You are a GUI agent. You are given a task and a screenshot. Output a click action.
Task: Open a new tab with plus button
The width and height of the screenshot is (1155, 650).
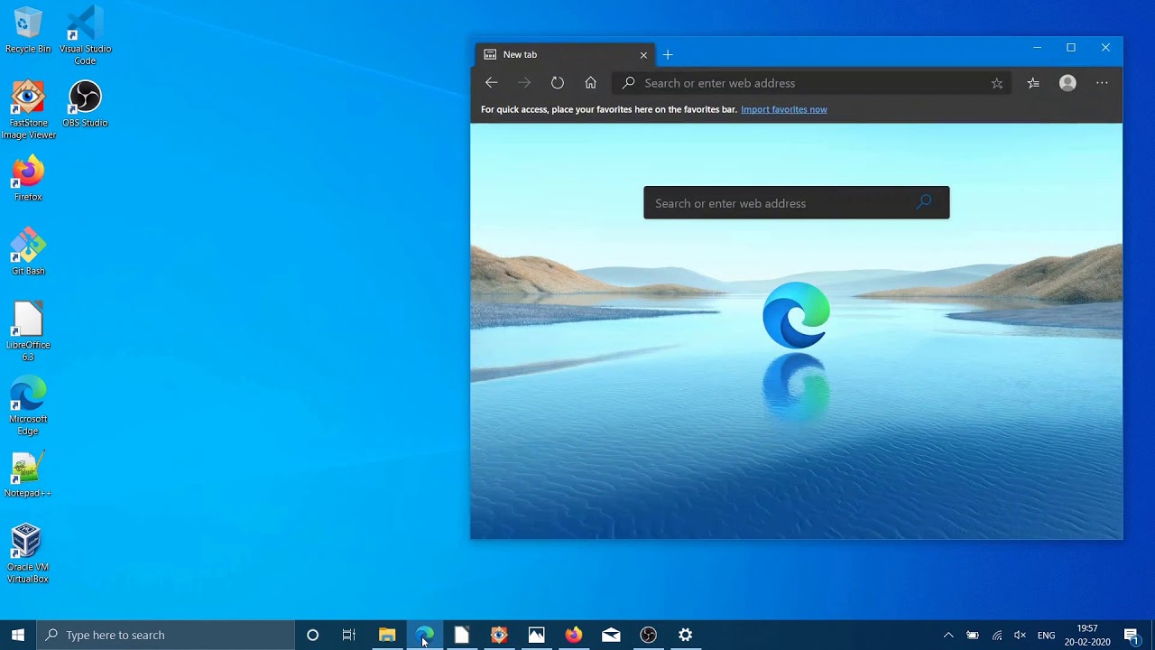click(x=668, y=55)
